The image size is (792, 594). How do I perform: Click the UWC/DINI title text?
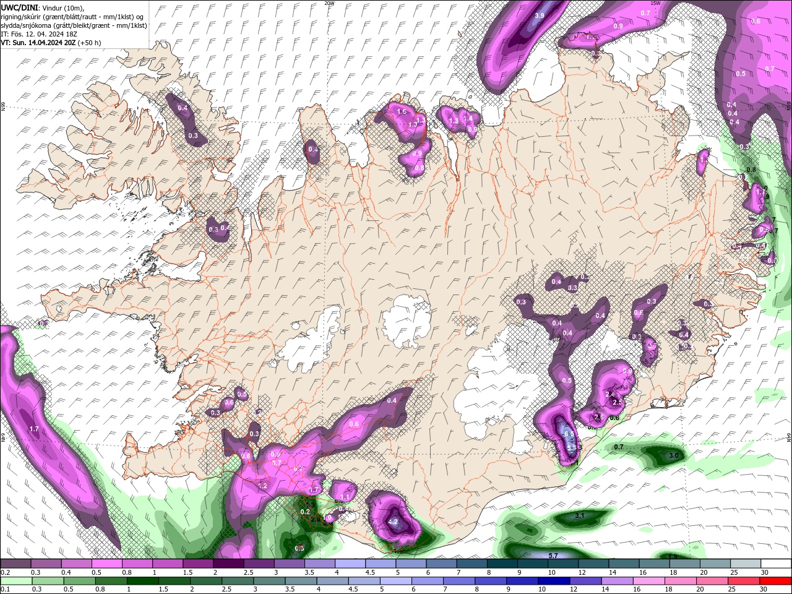[x=20, y=7]
